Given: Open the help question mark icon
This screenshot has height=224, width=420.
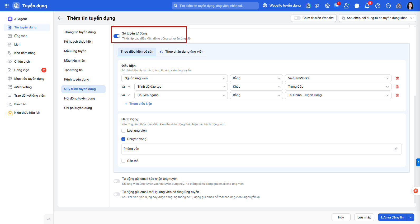Looking at the screenshot, I should [x=378, y=6].
